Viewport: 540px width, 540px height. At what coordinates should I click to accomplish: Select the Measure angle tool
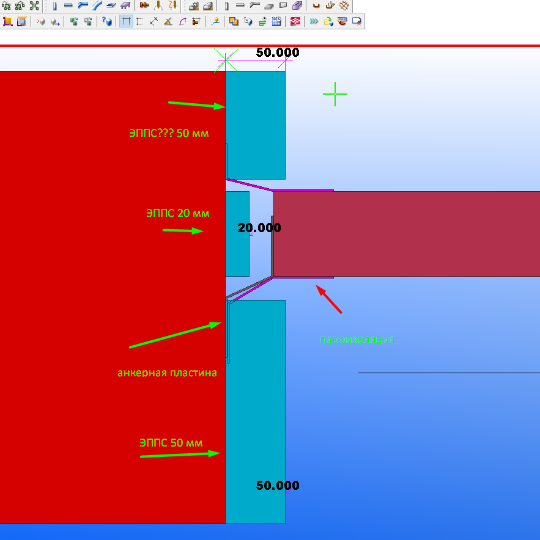(168, 22)
